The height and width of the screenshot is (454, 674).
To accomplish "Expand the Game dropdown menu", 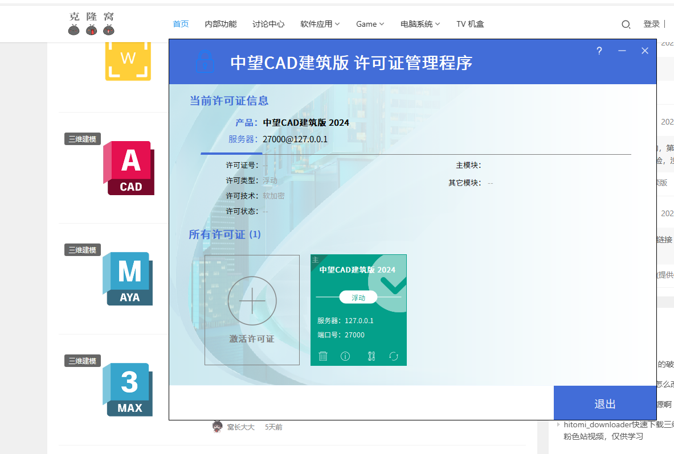I will pos(370,24).
